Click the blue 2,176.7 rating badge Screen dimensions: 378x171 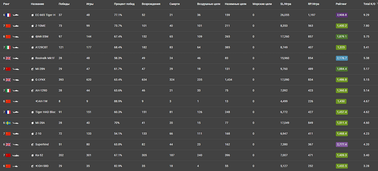click(x=342, y=58)
